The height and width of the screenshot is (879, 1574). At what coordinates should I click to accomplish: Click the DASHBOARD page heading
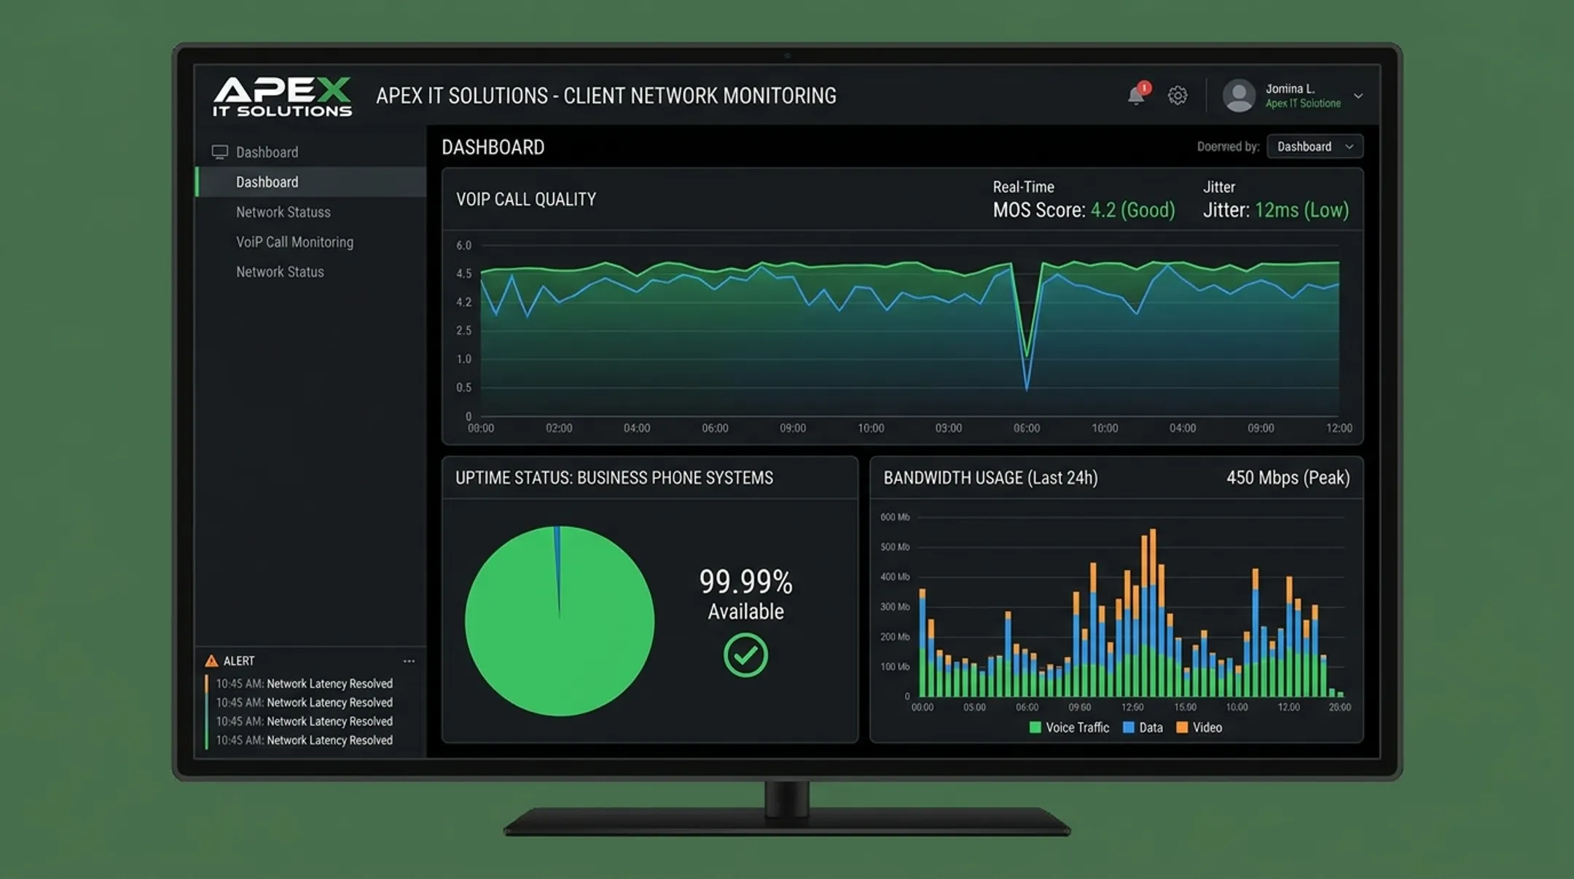493,147
